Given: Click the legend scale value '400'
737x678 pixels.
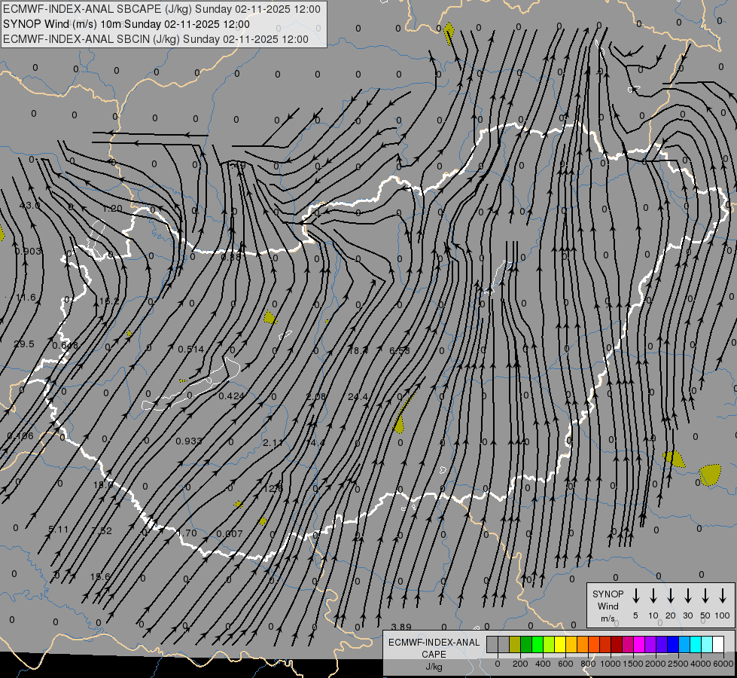Looking at the screenshot, I should [x=543, y=664].
